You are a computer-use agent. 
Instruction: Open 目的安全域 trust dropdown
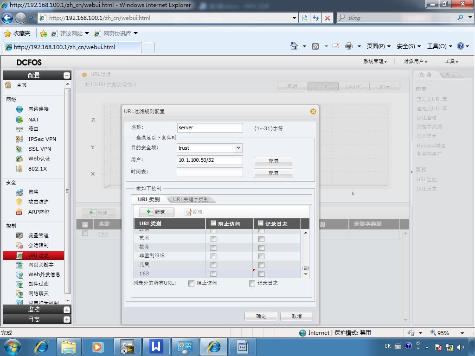click(x=239, y=148)
